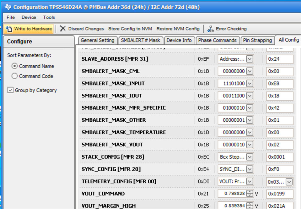Image resolution: width=301 pixels, height=209 pixels.
Task: Click VOUT_COMMAND hex field 0x0199
Action: 280,194
